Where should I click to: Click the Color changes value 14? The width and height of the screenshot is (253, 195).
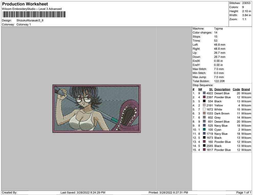click(x=216, y=33)
